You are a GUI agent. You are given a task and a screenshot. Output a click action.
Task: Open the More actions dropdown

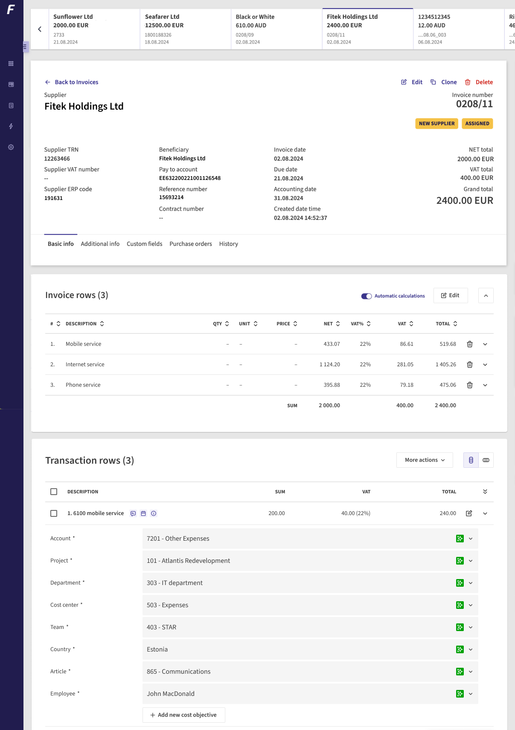(425, 460)
